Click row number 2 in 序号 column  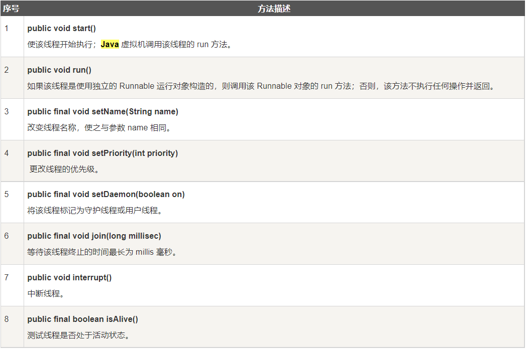pyautogui.click(x=7, y=70)
